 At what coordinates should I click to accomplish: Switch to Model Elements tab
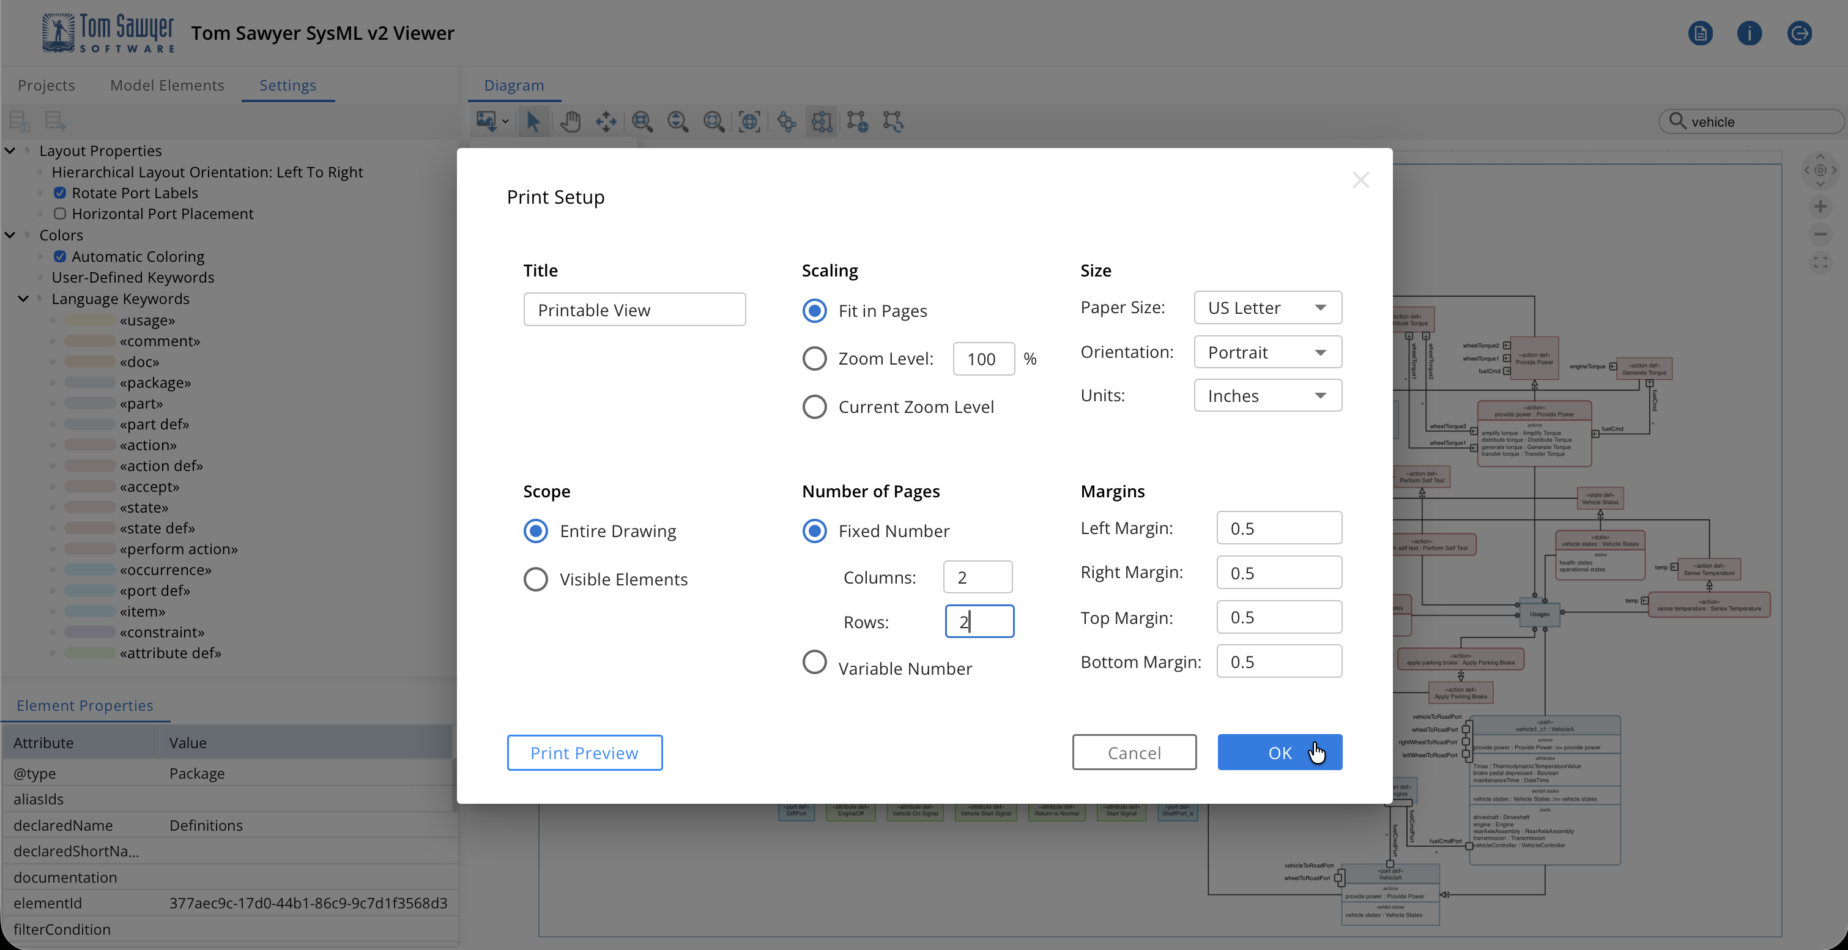click(166, 86)
